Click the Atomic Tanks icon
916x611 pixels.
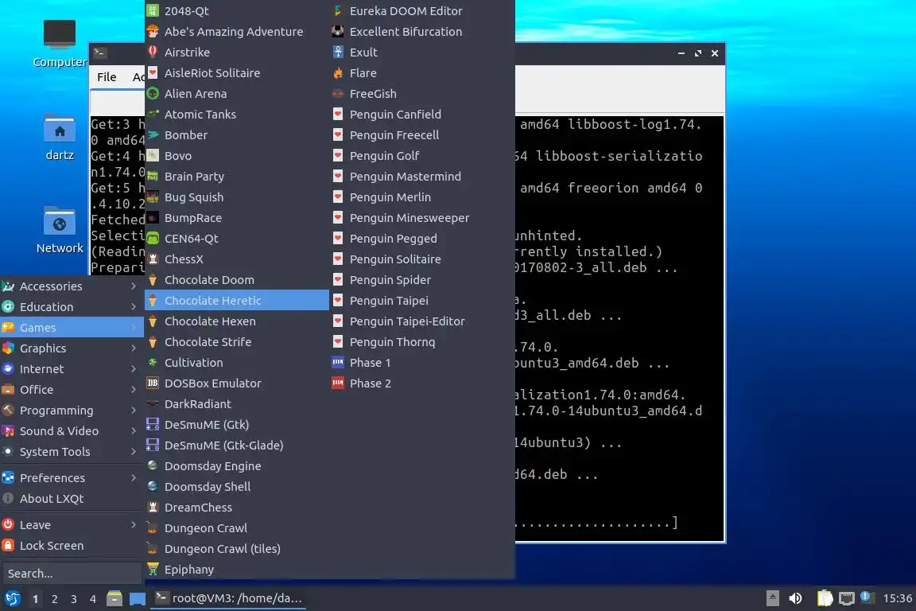pyautogui.click(x=153, y=114)
